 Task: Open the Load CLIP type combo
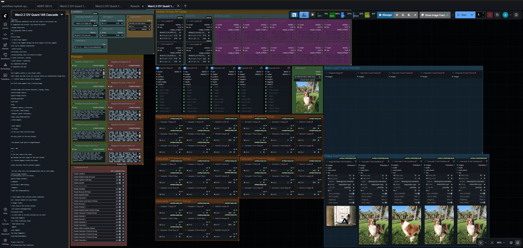[x=140, y=26]
